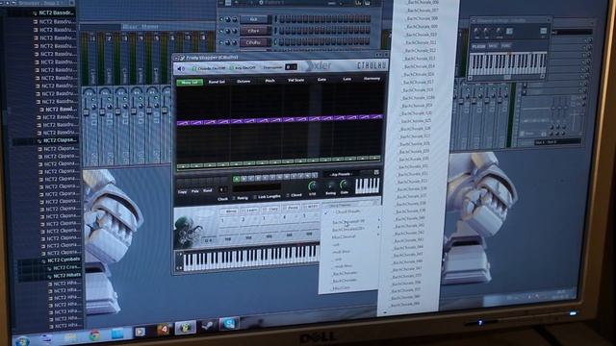Open the Arp Presets dropdown
This screenshot has height=346, width=616.
[341, 174]
